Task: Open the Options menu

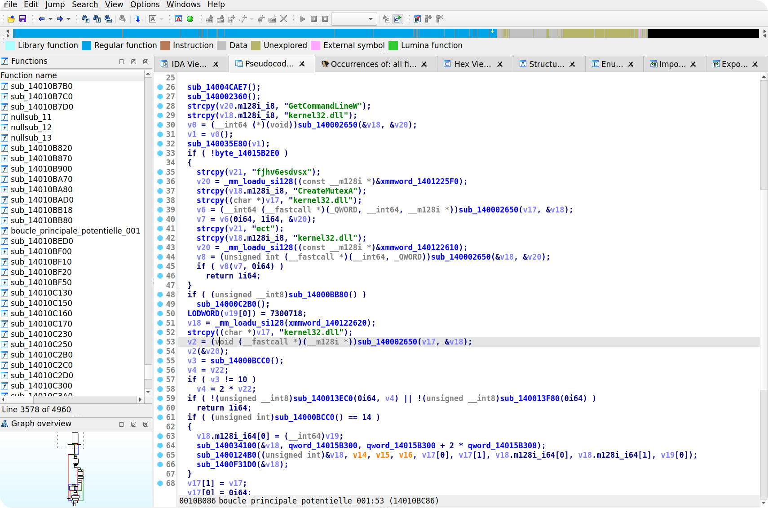Action: 145,4
